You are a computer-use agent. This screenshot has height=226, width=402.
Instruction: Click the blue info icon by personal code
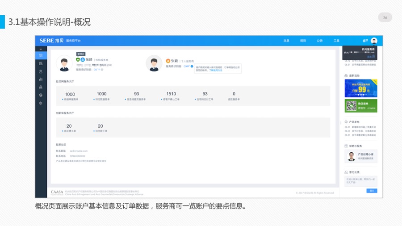[x=192, y=67]
